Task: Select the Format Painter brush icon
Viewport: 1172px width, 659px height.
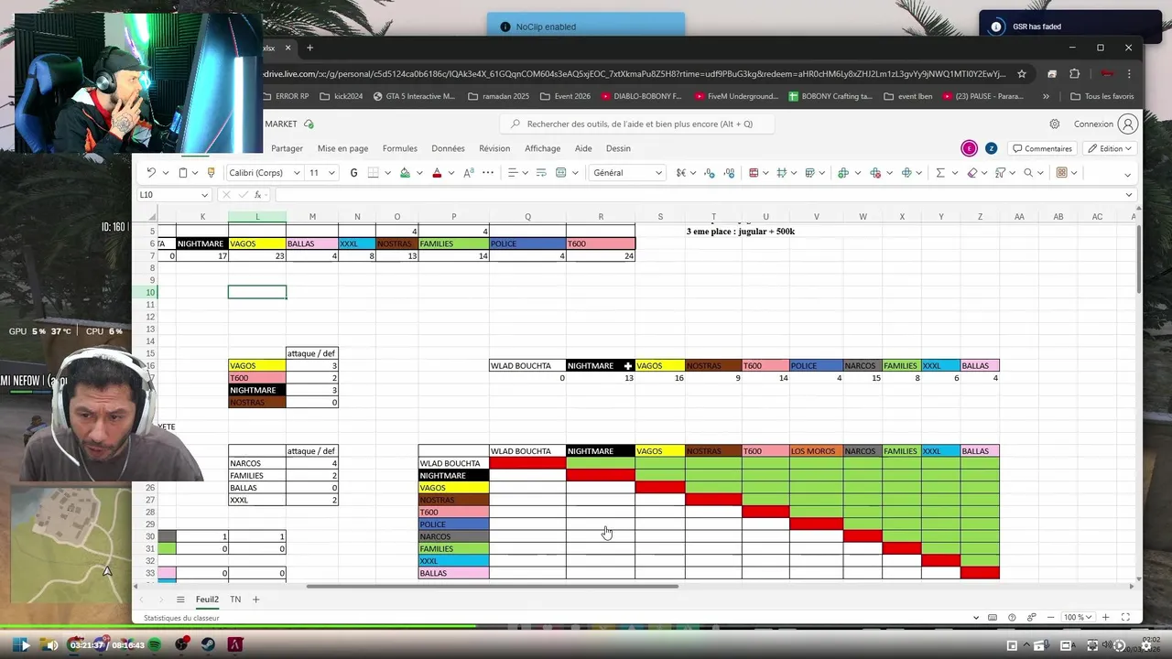Action: pyautogui.click(x=212, y=172)
